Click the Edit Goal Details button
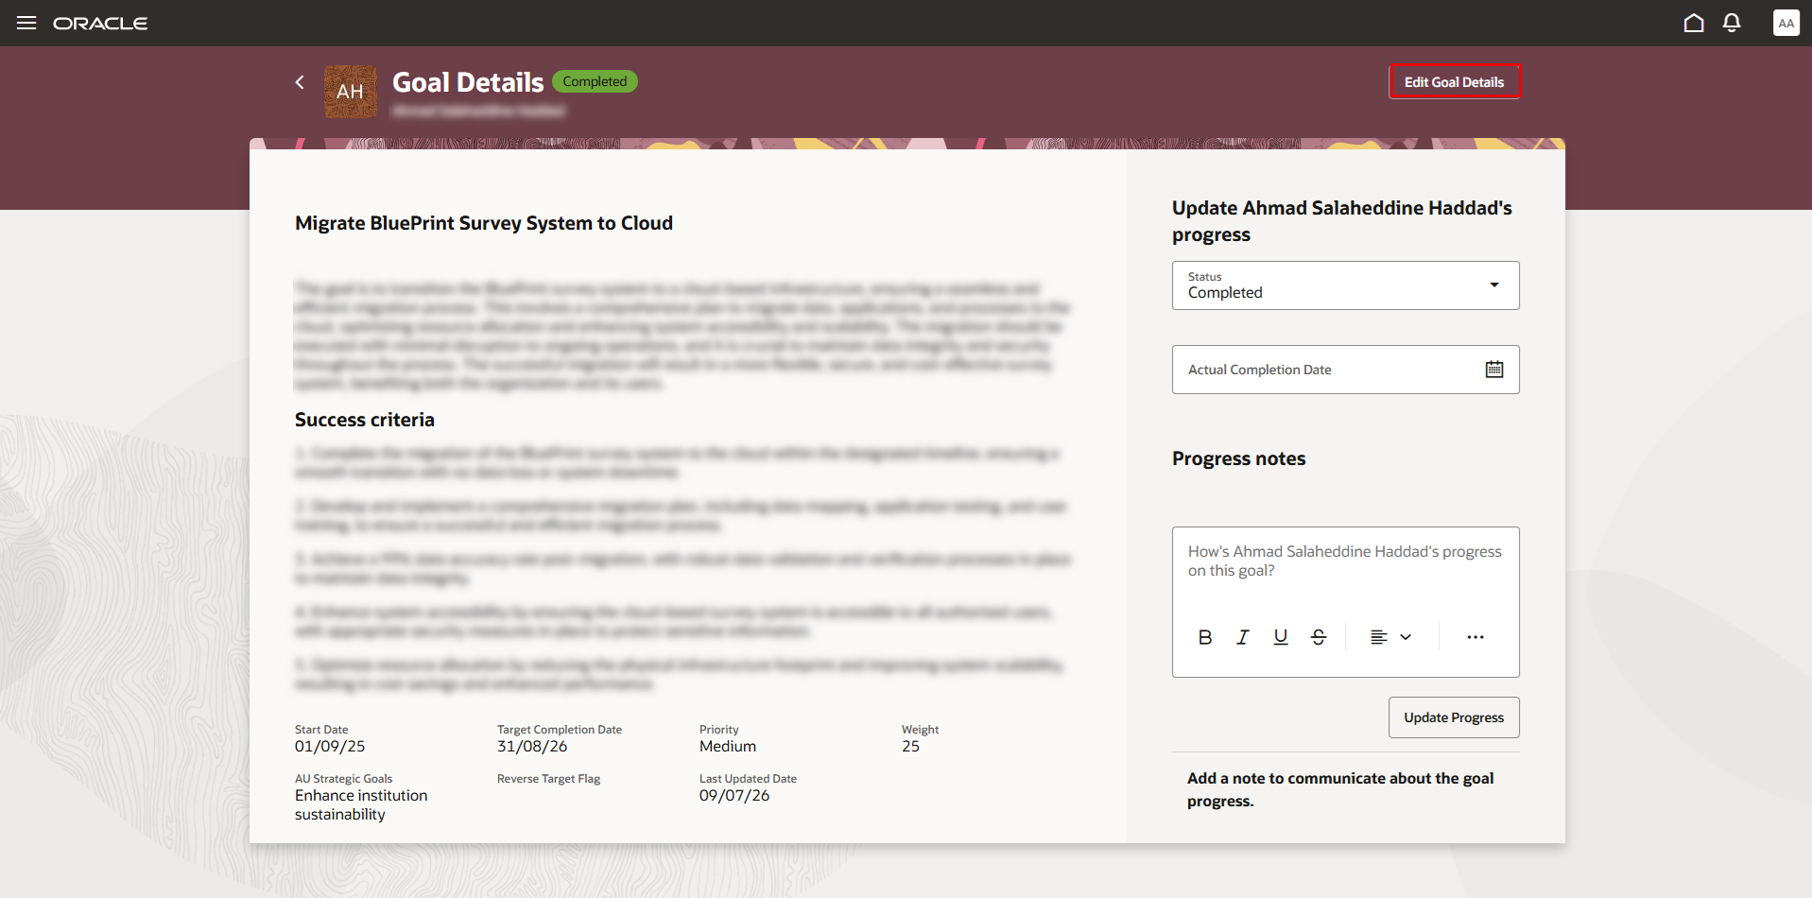 click(1454, 82)
